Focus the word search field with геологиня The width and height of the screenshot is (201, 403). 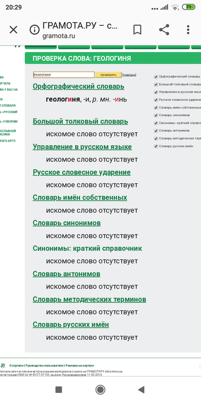[64, 75]
